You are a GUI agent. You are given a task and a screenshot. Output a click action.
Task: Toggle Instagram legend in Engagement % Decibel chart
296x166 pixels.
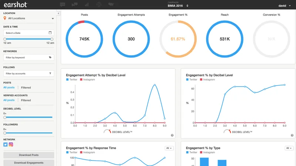pyautogui.click(x=207, y=79)
